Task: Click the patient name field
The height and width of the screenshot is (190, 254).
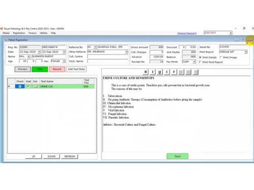Action: [49, 56]
